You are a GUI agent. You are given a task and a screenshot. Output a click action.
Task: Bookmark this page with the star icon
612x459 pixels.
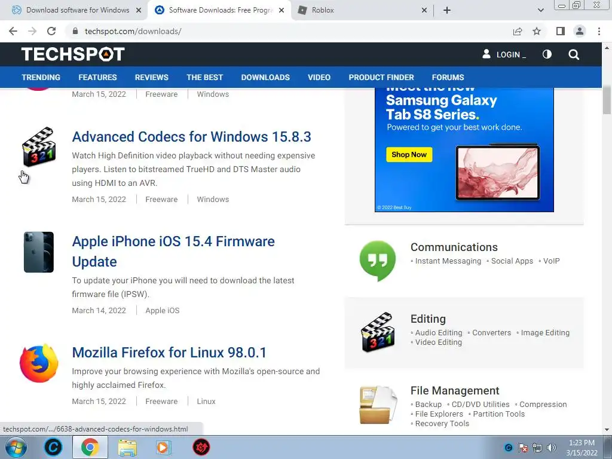pyautogui.click(x=537, y=31)
